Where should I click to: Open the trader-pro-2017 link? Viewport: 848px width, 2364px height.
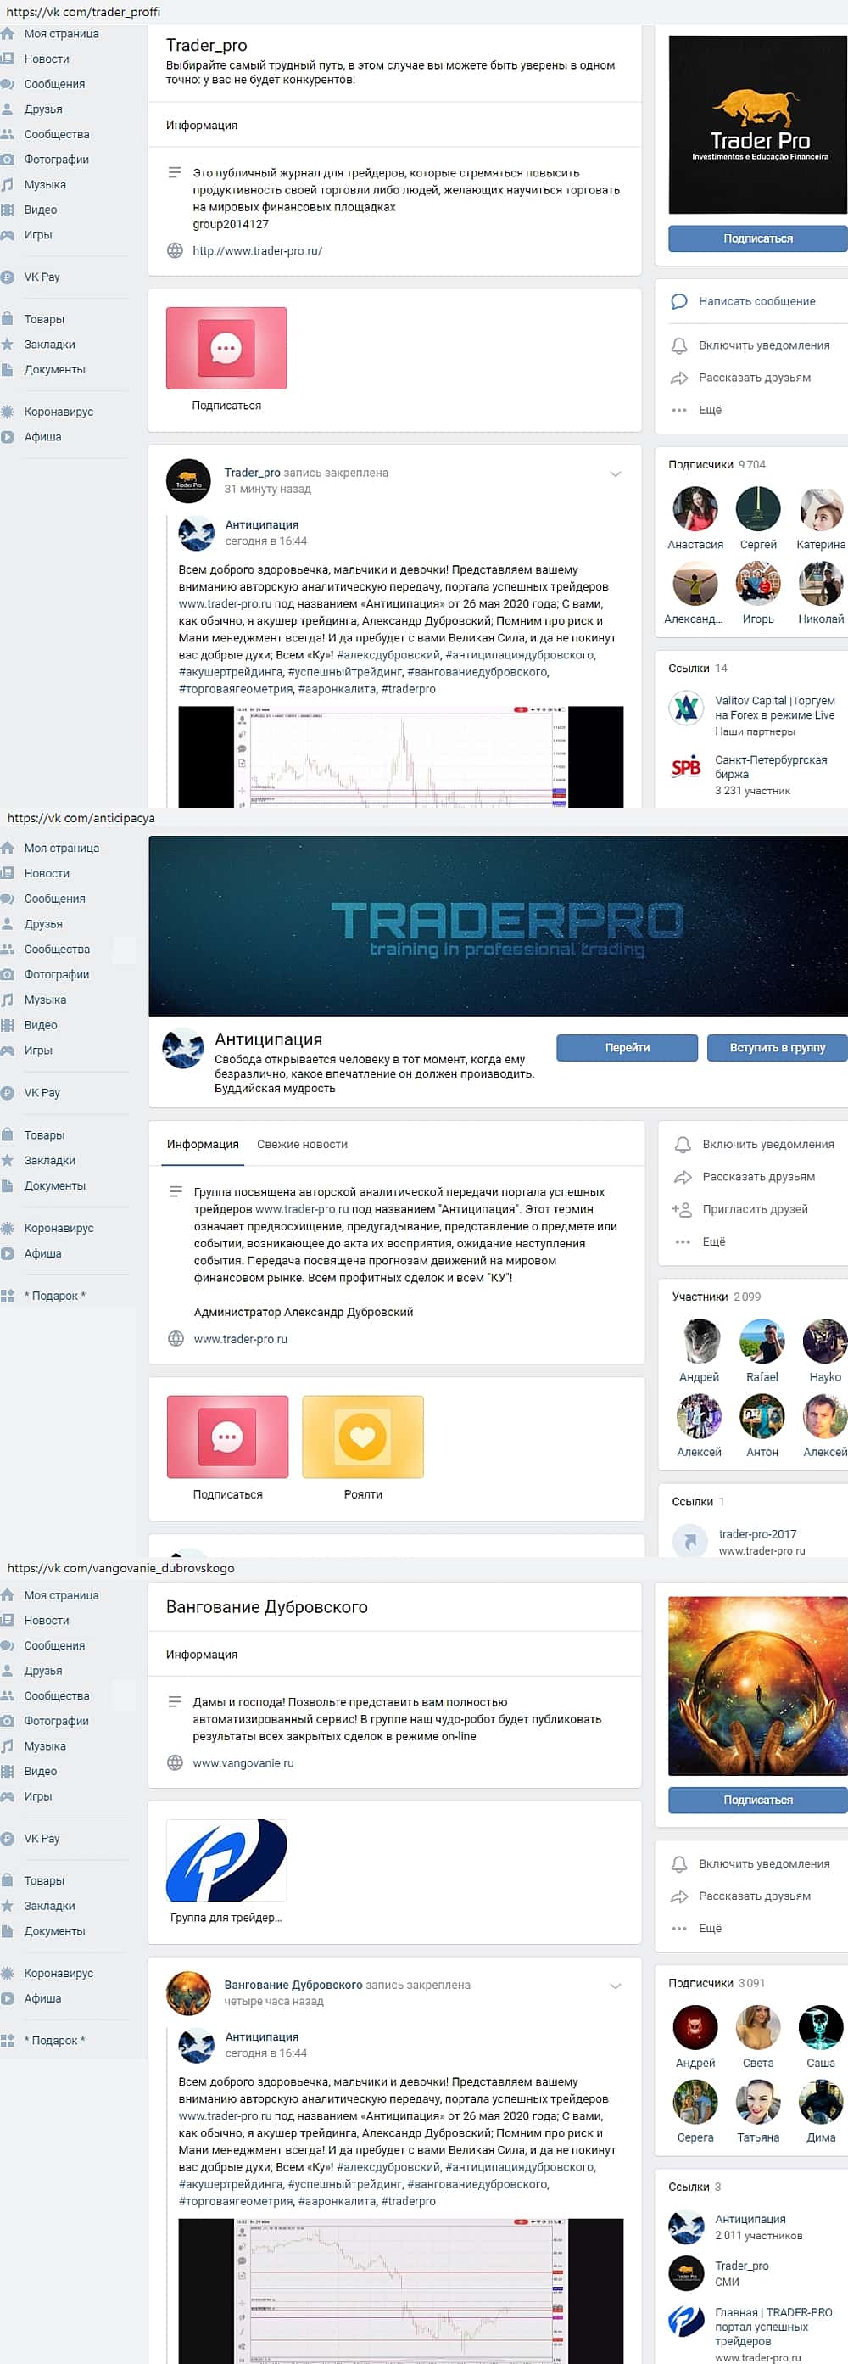click(x=757, y=1533)
